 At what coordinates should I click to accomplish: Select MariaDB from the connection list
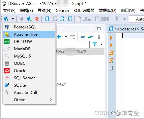coord(29,49)
